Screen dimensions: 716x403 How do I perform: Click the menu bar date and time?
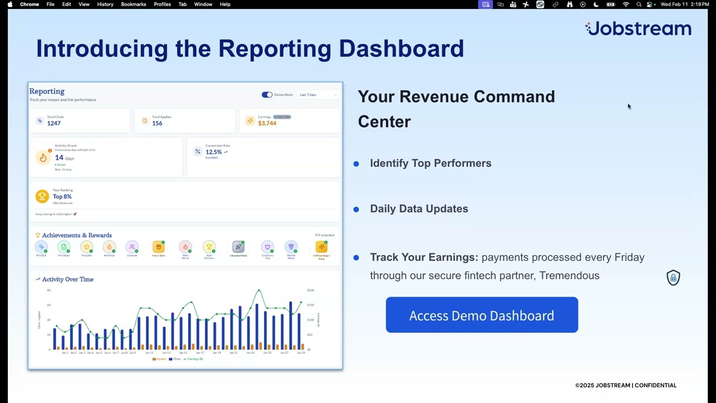[685, 4]
